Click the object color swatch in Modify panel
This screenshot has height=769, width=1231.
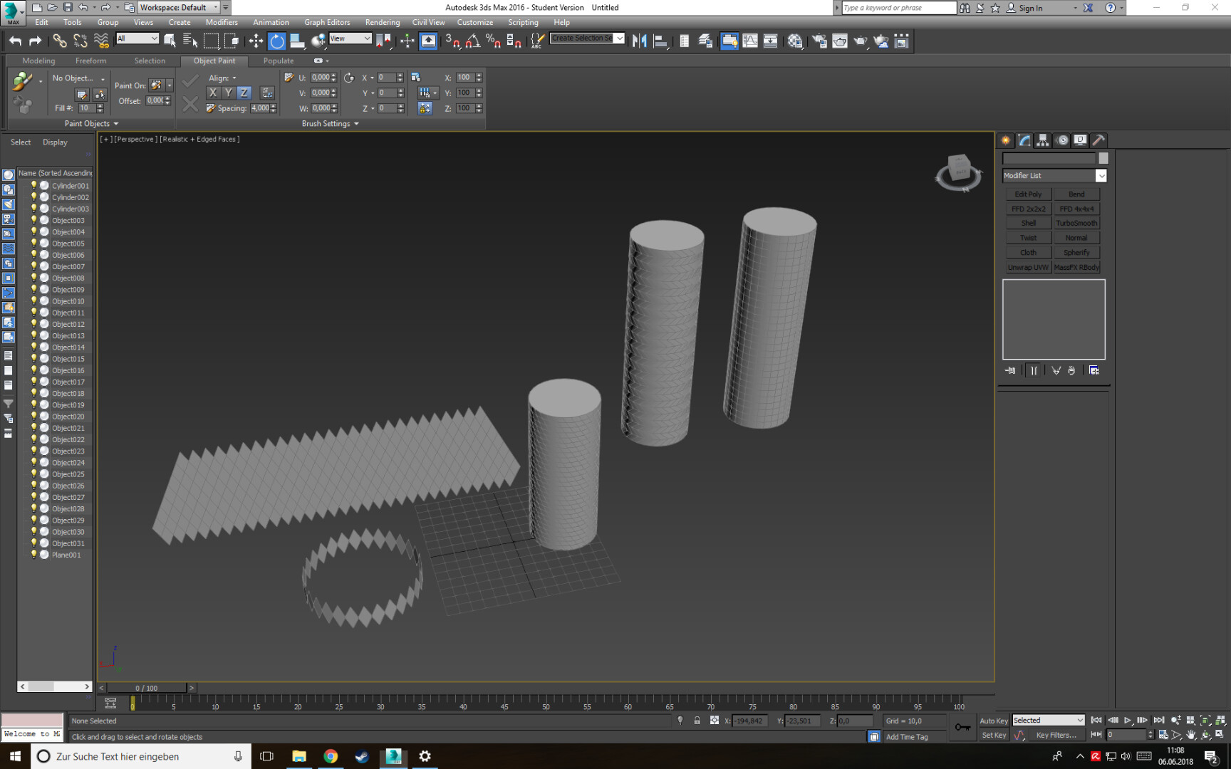coord(1103,158)
